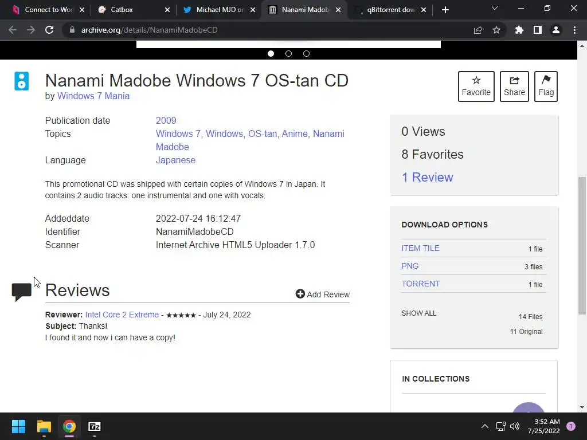Open File Explorer from the taskbar
Image resolution: width=587 pixels, height=440 pixels.
point(44,426)
